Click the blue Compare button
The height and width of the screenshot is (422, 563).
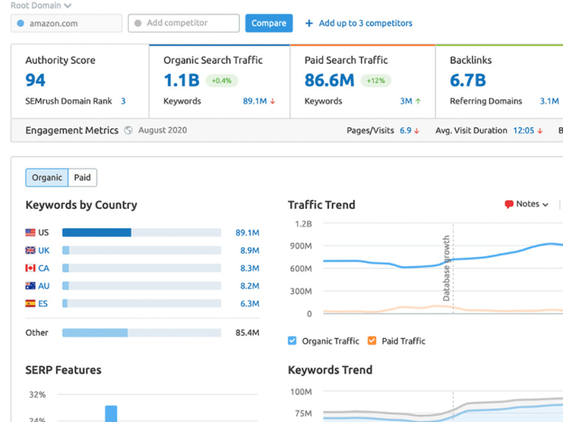coord(269,23)
